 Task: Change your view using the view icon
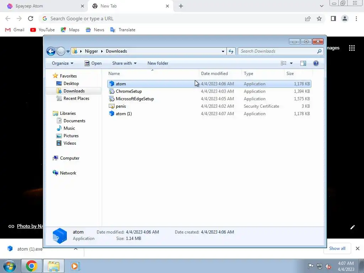pyautogui.click(x=283, y=63)
